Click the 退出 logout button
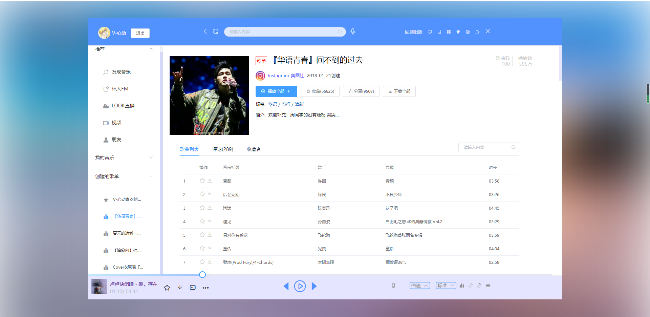 [x=140, y=33]
